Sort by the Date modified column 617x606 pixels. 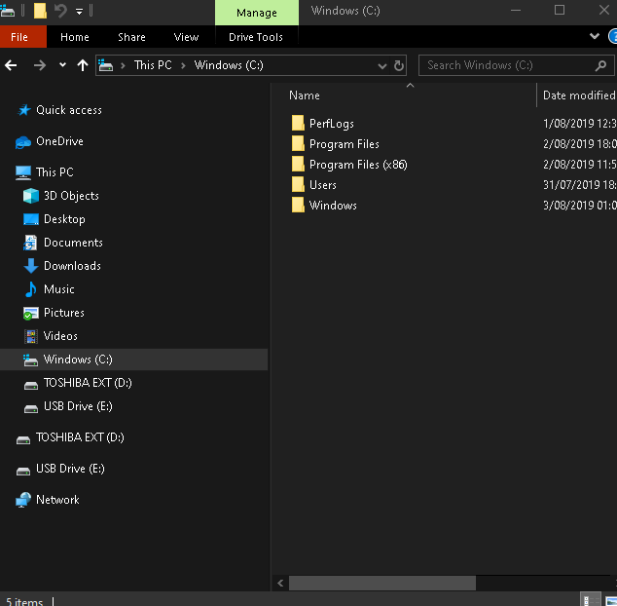tap(579, 95)
